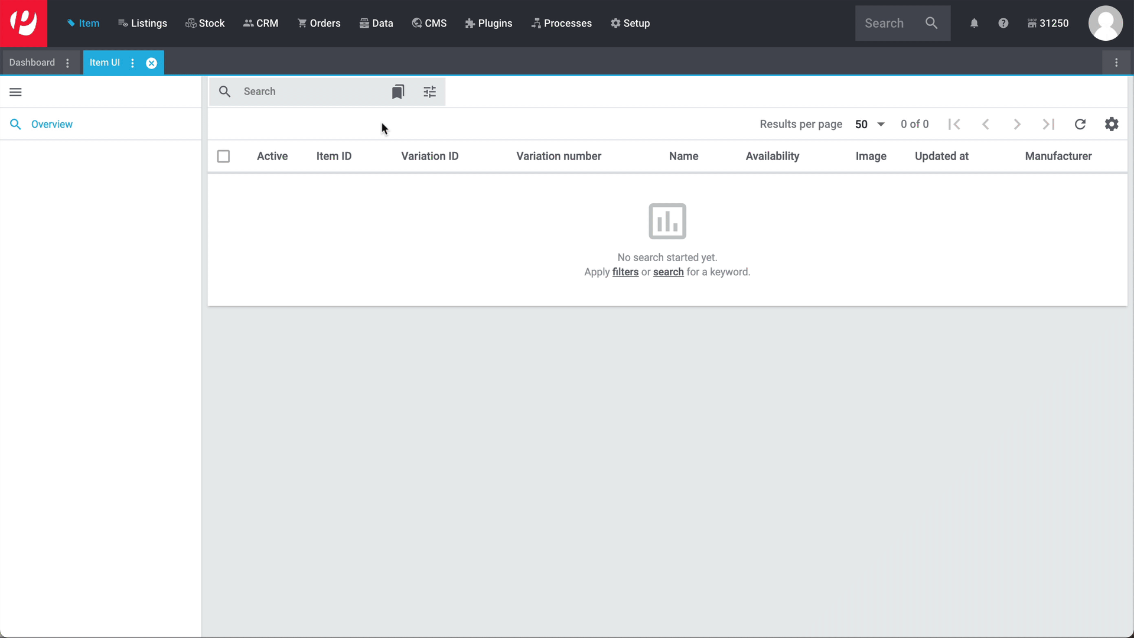
Task: Click the plentymarkets home logo
Action: coord(24,23)
